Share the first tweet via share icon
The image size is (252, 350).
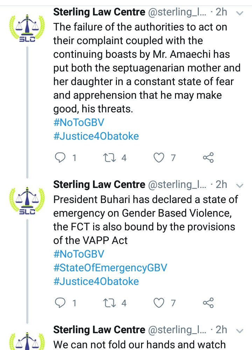[x=208, y=157]
